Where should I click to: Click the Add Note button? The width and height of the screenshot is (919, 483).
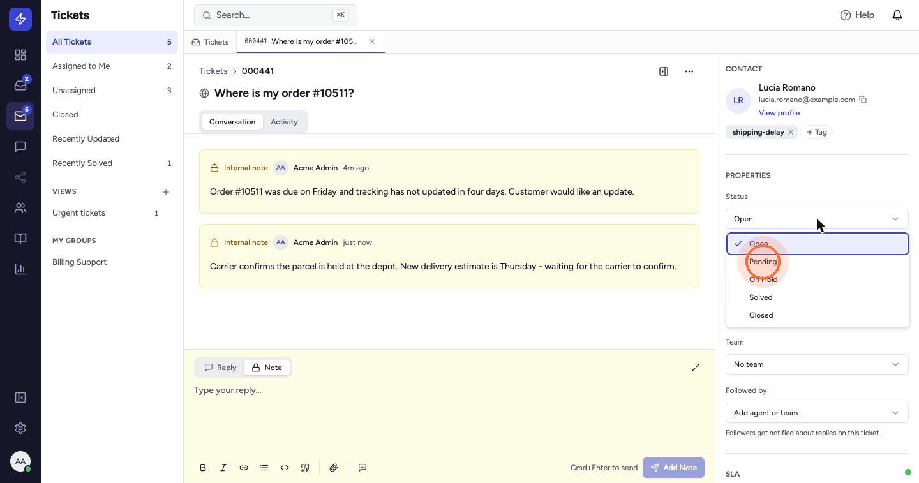(674, 468)
